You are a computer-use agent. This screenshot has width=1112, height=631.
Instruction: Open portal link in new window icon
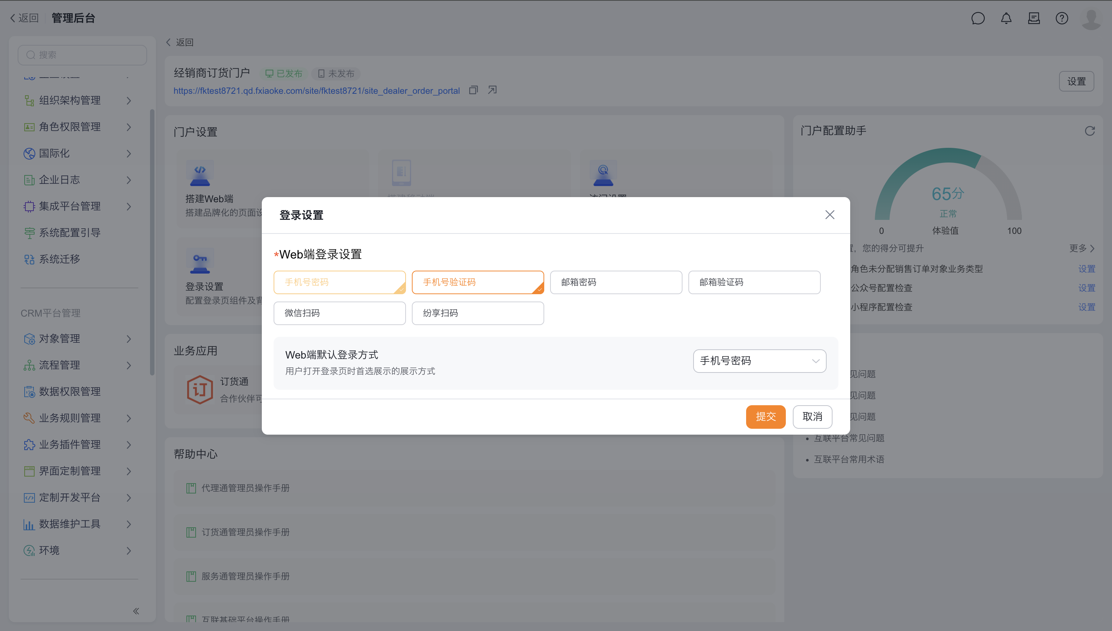click(x=492, y=90)
